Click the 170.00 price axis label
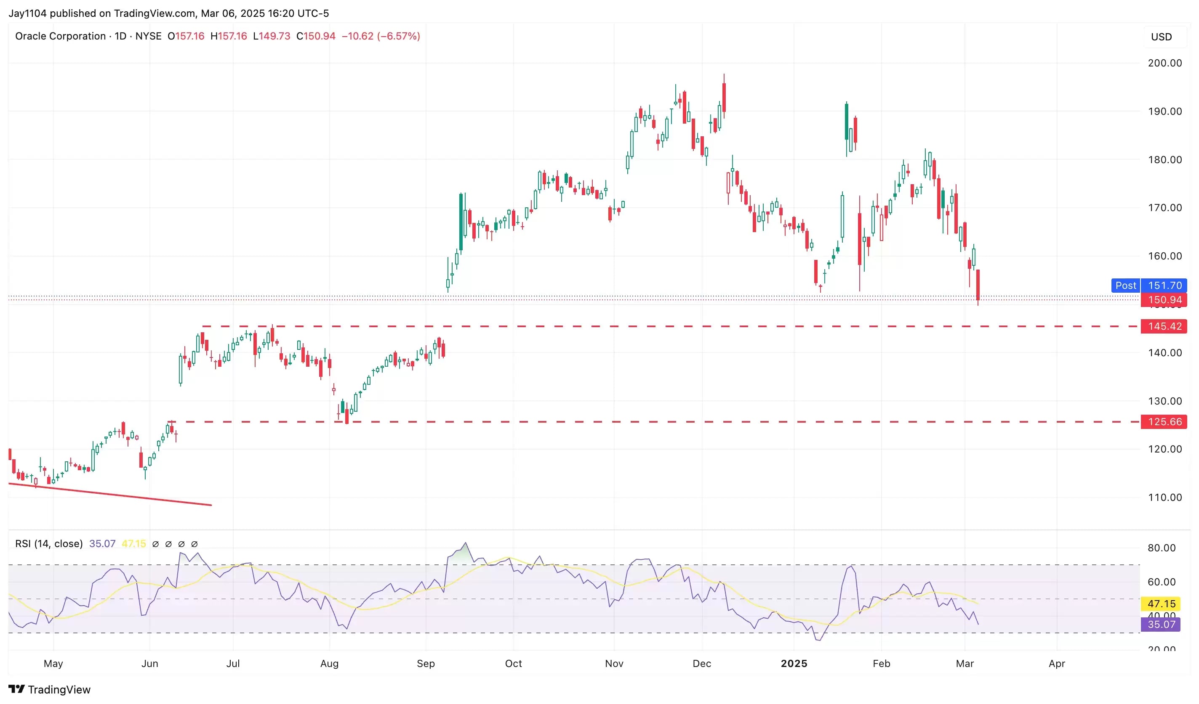 coord(1164,208)
